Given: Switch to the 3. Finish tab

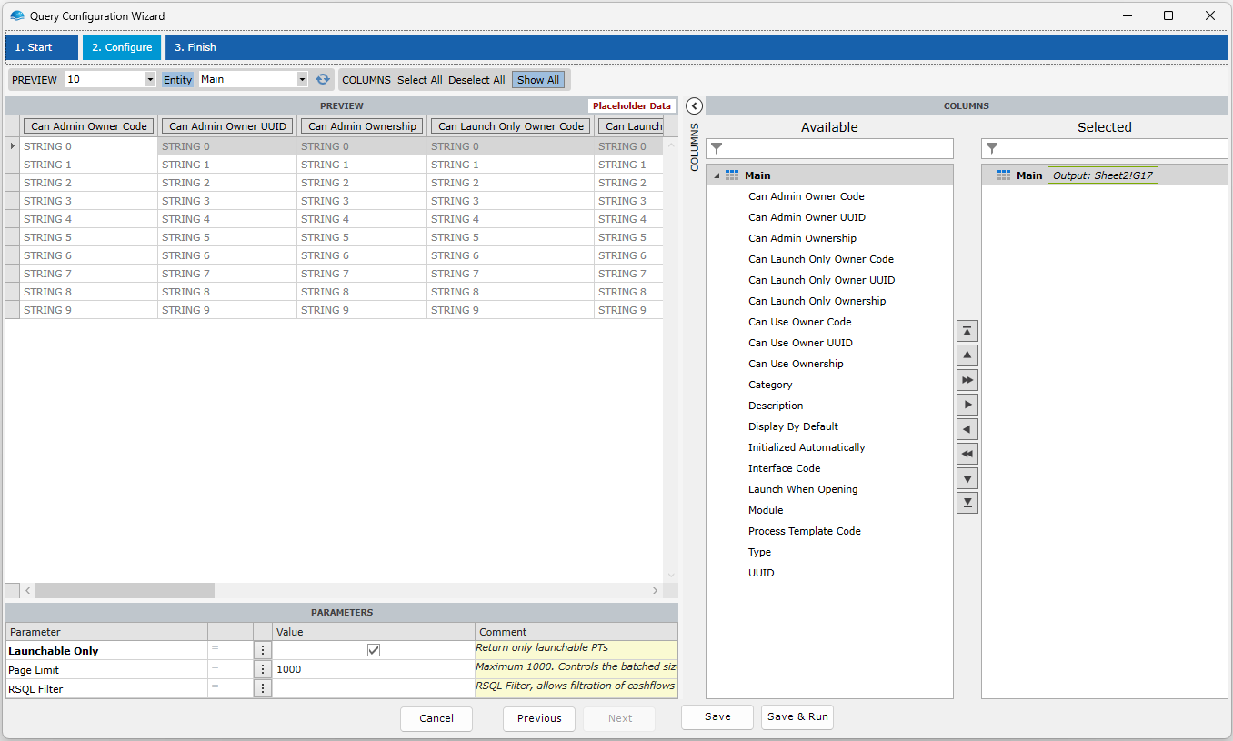Looking at the screenshot, I should [x=195, y=47].
